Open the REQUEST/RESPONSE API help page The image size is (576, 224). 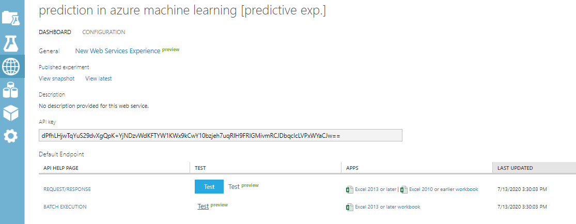click(67, 189)
